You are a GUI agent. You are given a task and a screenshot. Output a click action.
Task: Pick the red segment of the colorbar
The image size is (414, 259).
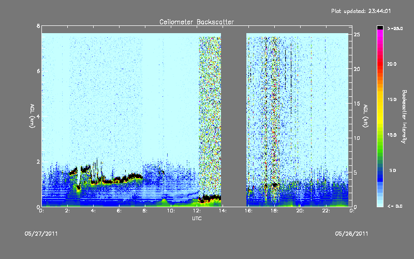tap(380, 65)
